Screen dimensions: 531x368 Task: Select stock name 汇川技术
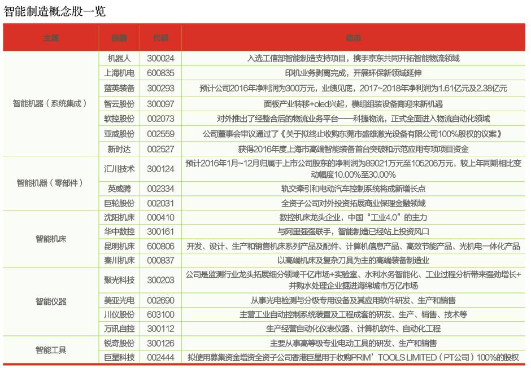[x=119, y=168]
